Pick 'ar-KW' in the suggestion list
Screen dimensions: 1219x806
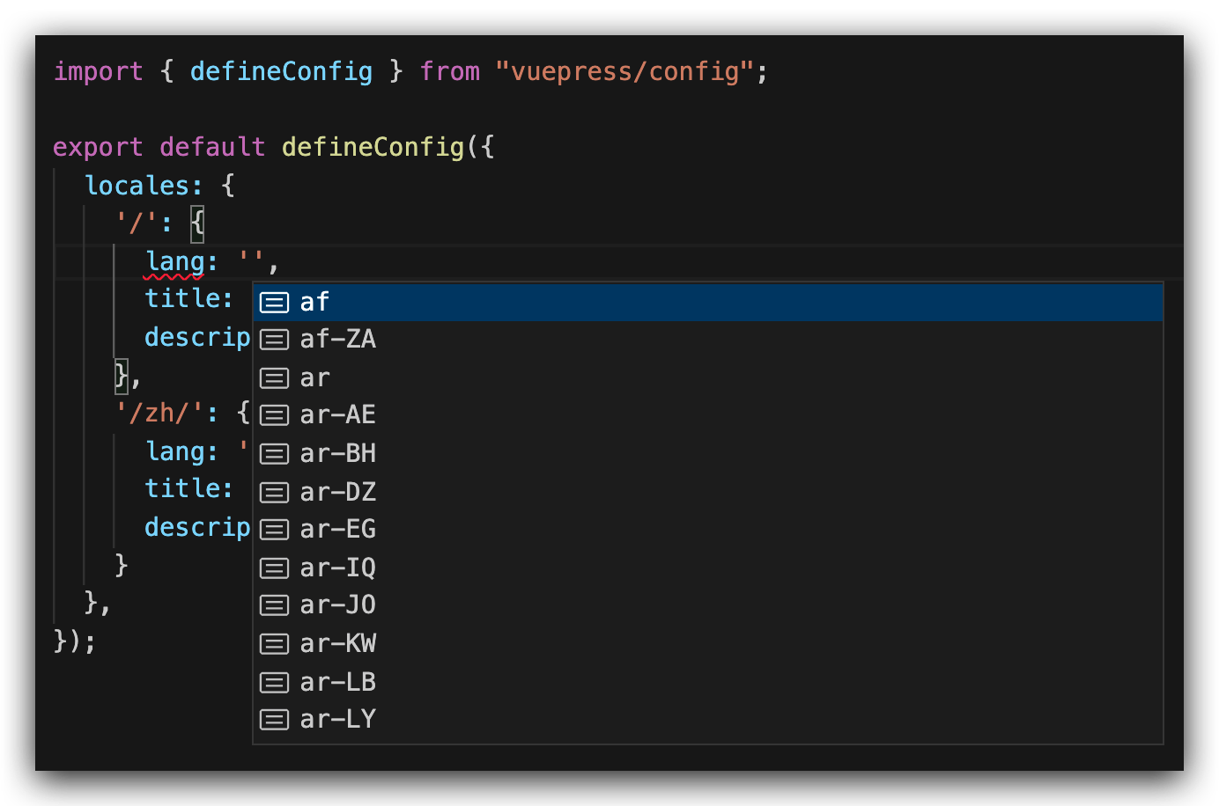point(337,644)
